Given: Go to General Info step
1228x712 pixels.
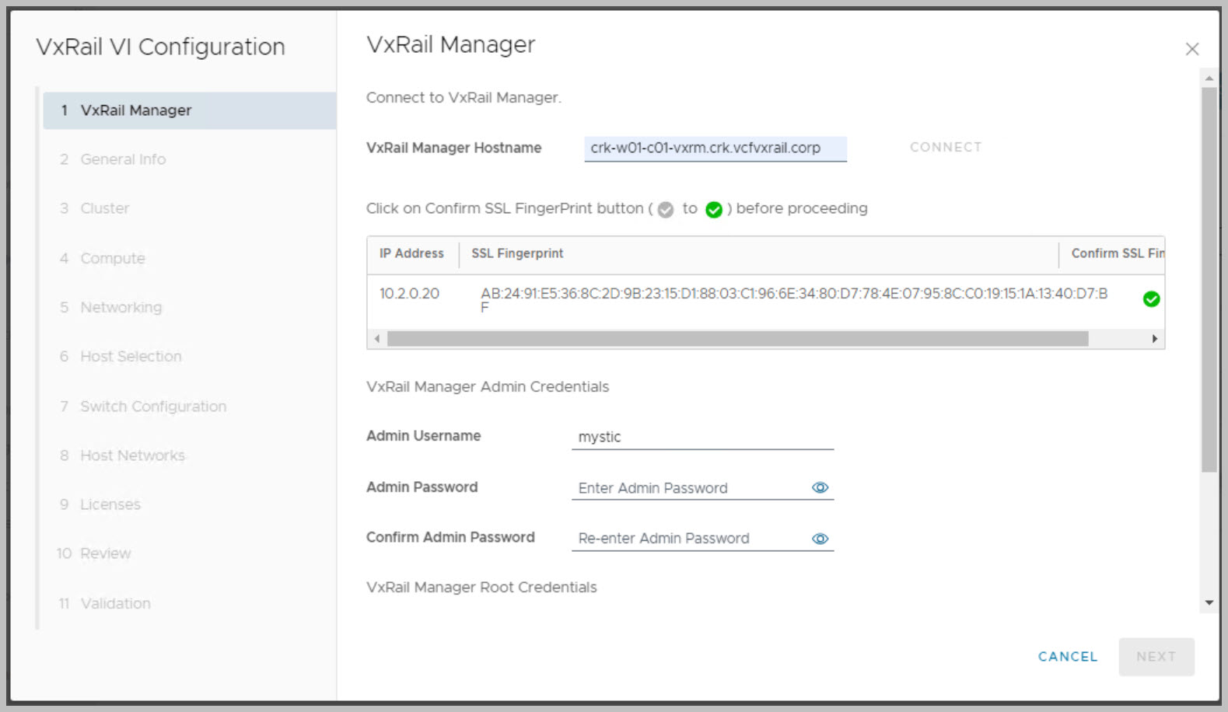Looking at the screenshot, I should coord(123,159).
